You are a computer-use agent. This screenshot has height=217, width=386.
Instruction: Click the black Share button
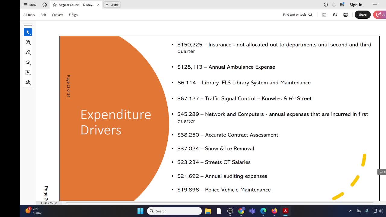[x=362, y=14]
